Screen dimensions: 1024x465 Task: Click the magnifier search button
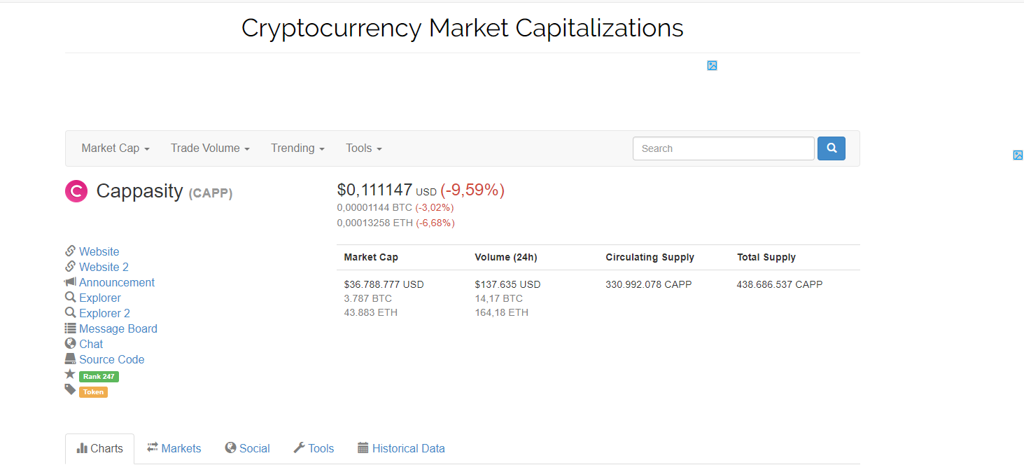point(832,148)
